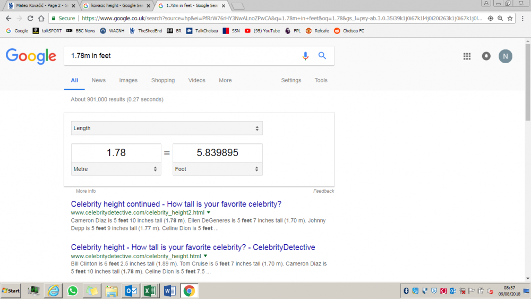Viewport: 531px width, 299px height.
Task: Open Celebrity height continued result link
Action: coord(176,204)
